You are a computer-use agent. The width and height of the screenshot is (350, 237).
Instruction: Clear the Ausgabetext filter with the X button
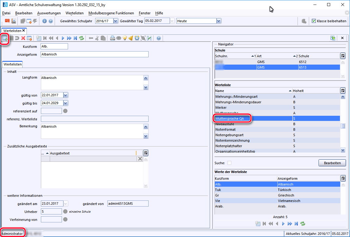[x=140, y=159]
